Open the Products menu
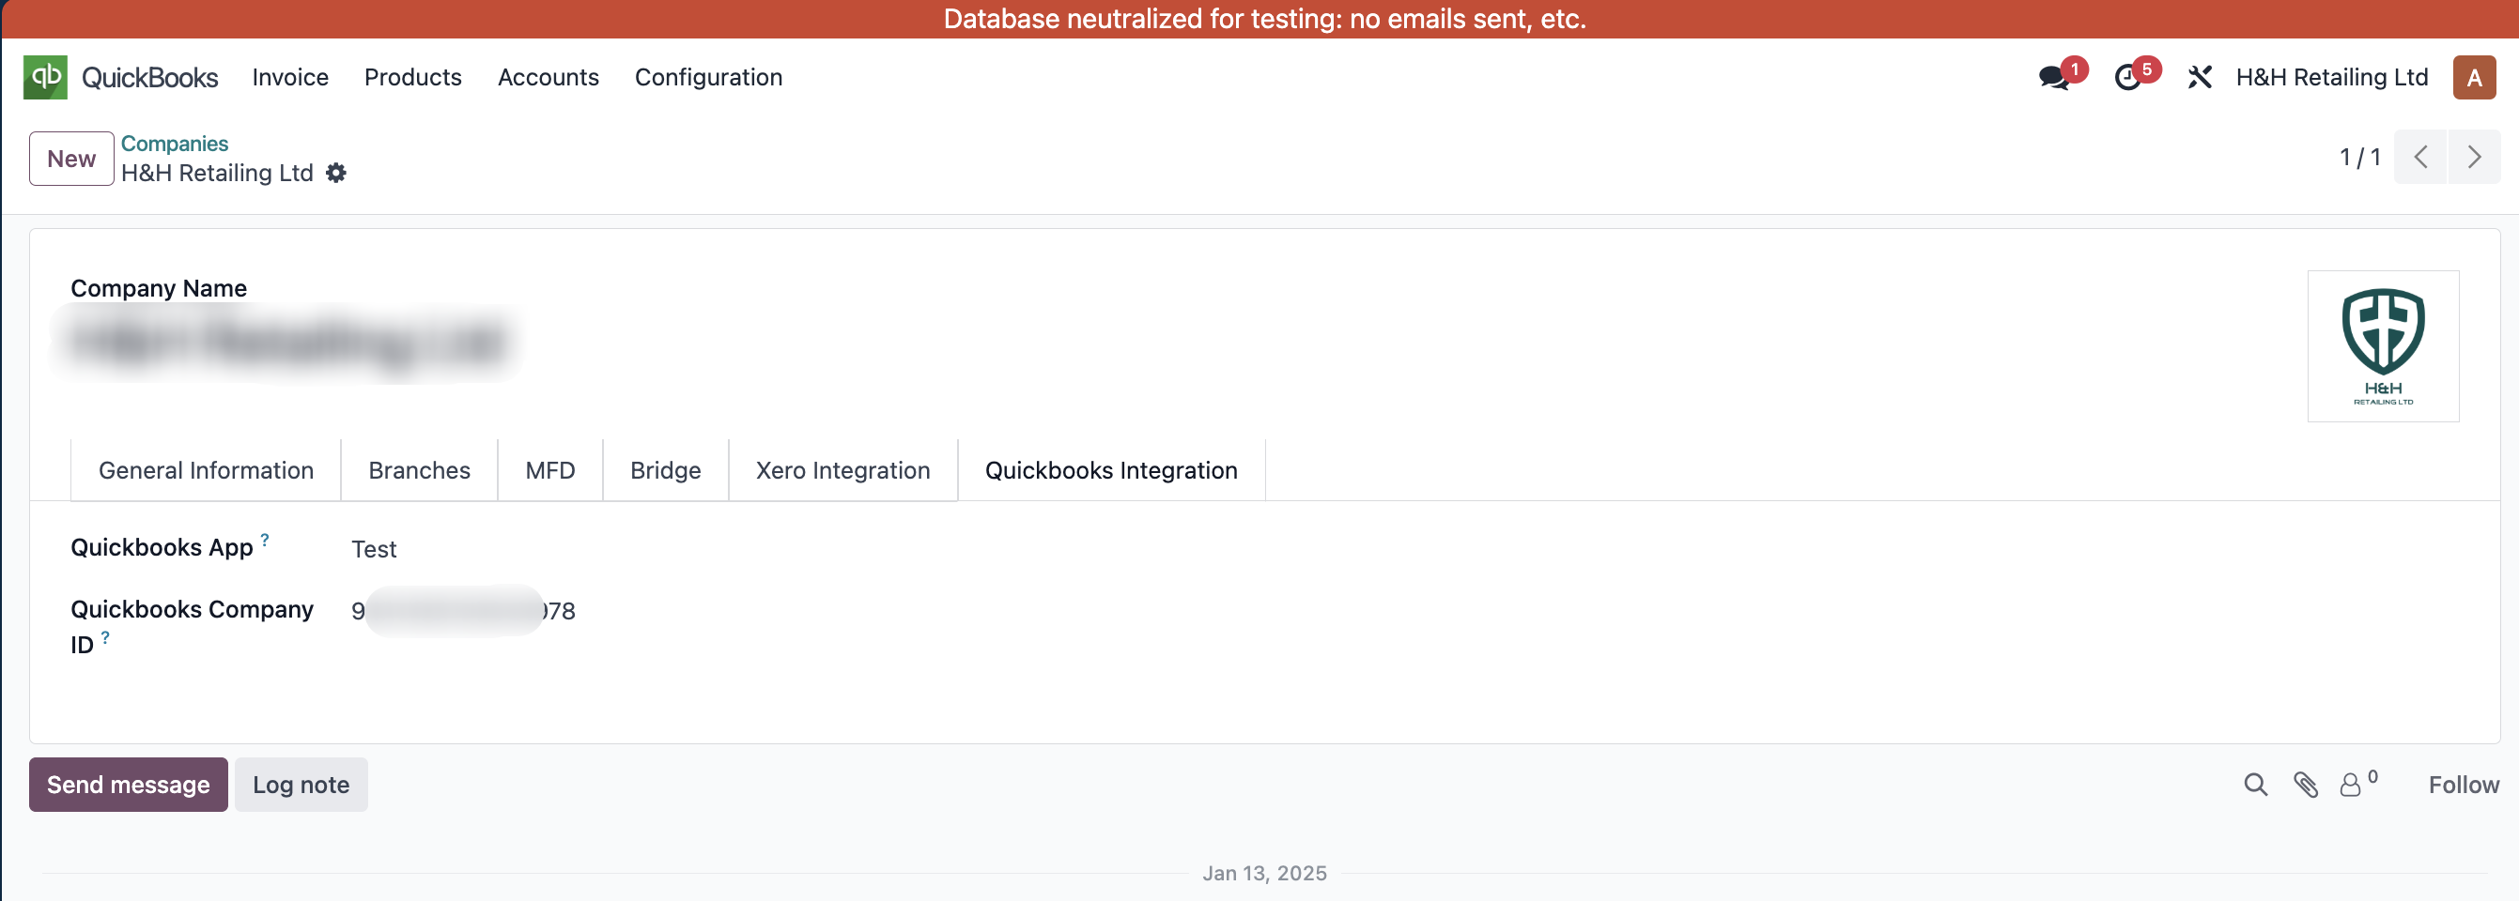 [412, 77]
